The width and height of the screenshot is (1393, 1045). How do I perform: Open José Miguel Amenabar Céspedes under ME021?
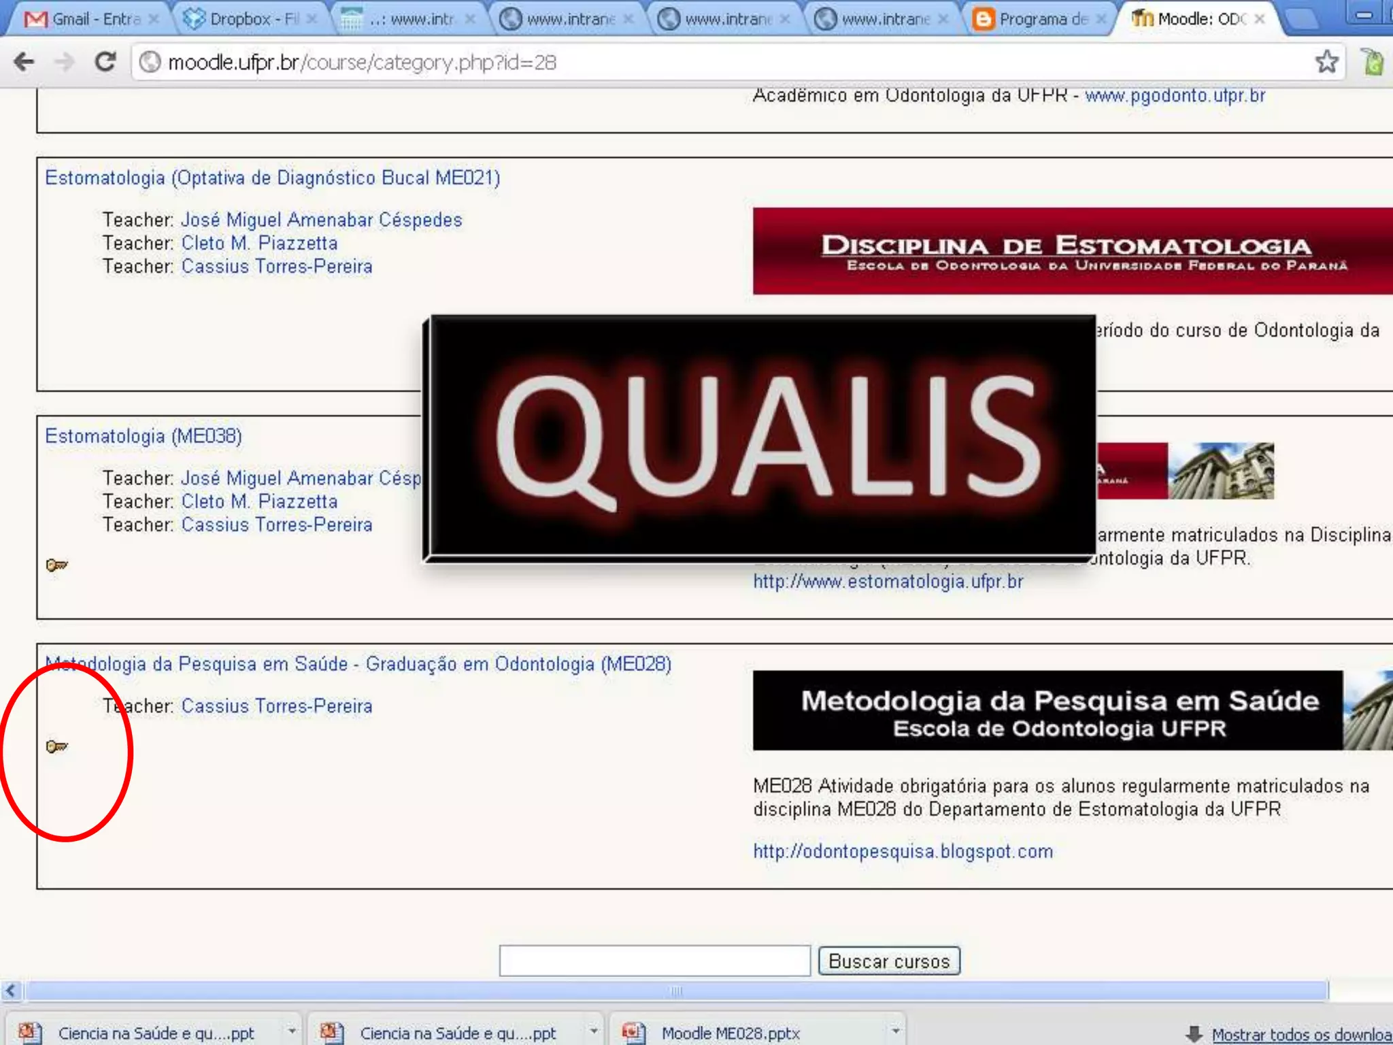click(x=322, y=220)
